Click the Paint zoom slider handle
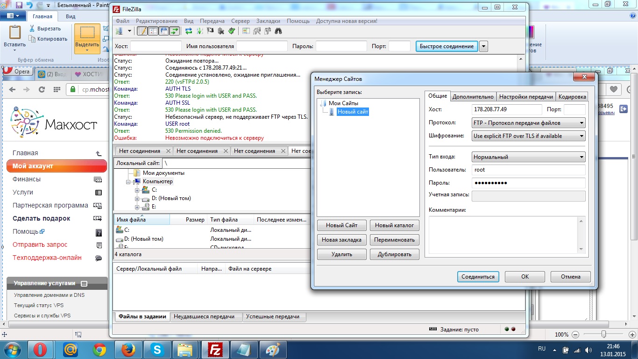Image resolution: width=638 pixels, height=359 pixels. pyautogui.click(x=604, y=334)
